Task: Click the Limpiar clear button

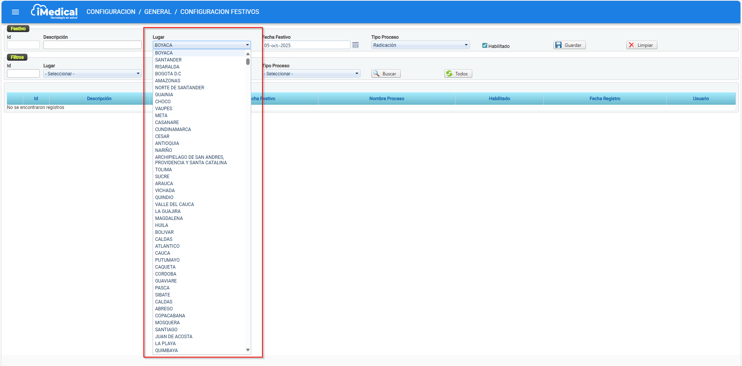Action: click(642, 45)
